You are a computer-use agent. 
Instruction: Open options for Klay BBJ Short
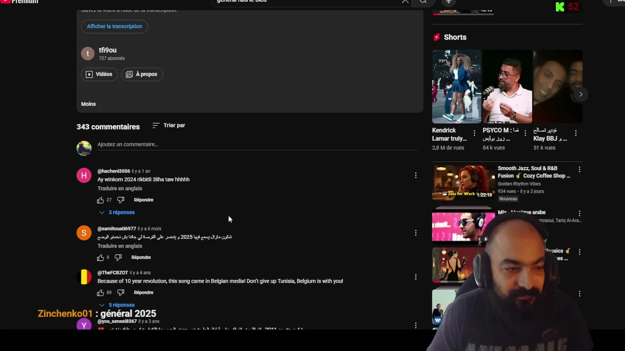pos(576,133)
